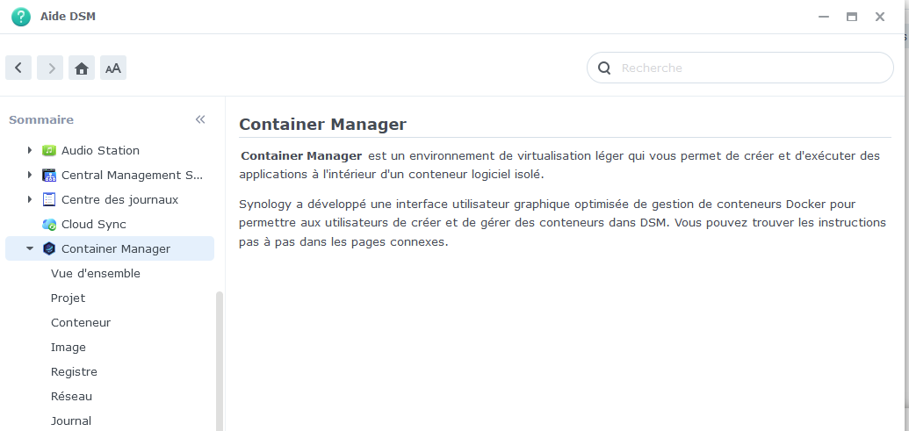
Task: Open the Registre help page
Action: tap(74, 372)
